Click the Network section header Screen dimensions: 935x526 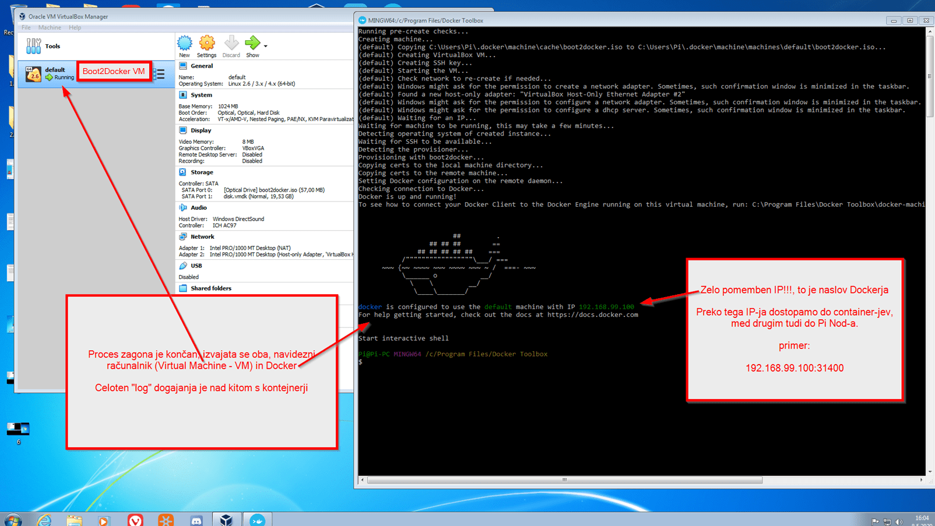point(202,236)
